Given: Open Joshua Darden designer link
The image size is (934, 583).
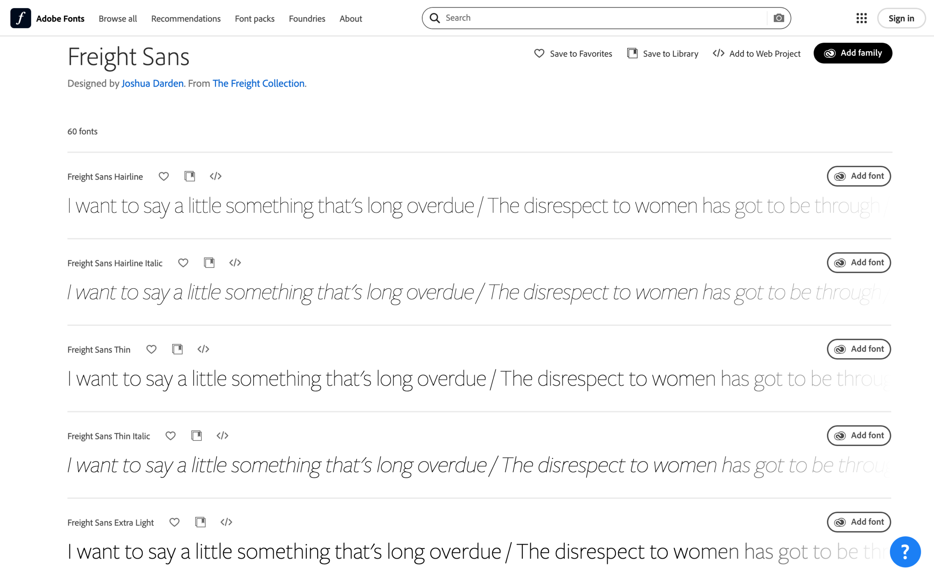Looking at the screenshot, I should pyautogui.click(x=153, y=83).
